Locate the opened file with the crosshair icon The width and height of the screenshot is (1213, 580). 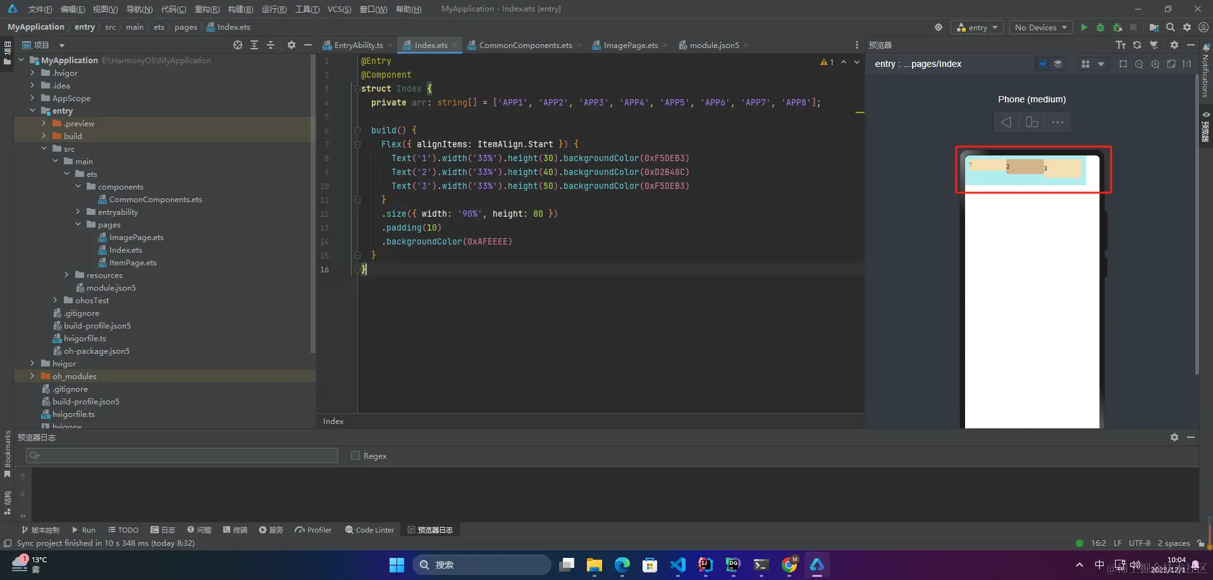237,45
